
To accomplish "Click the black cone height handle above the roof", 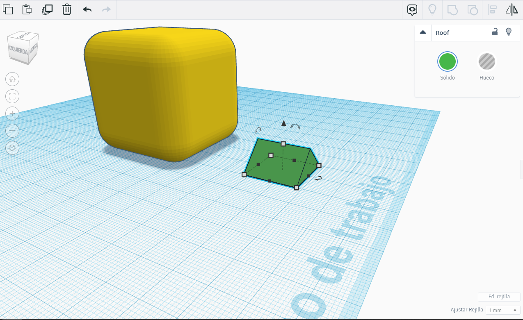I will [283, 123].
